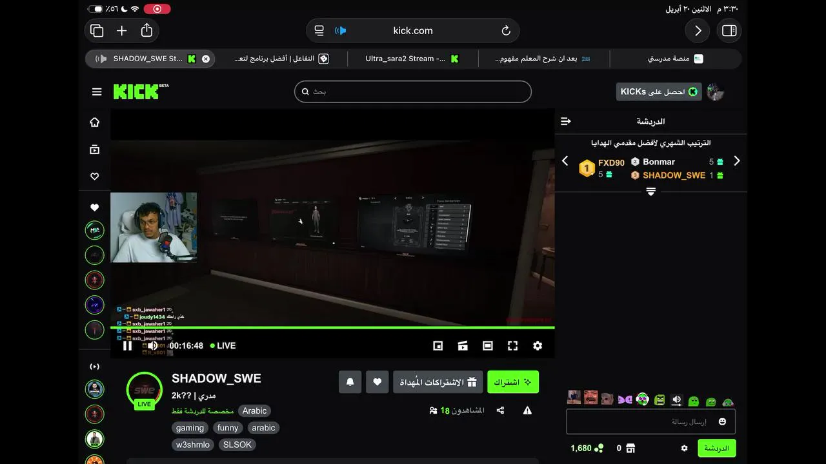Check the 1,680 channel points balance

tap(587, 448)
